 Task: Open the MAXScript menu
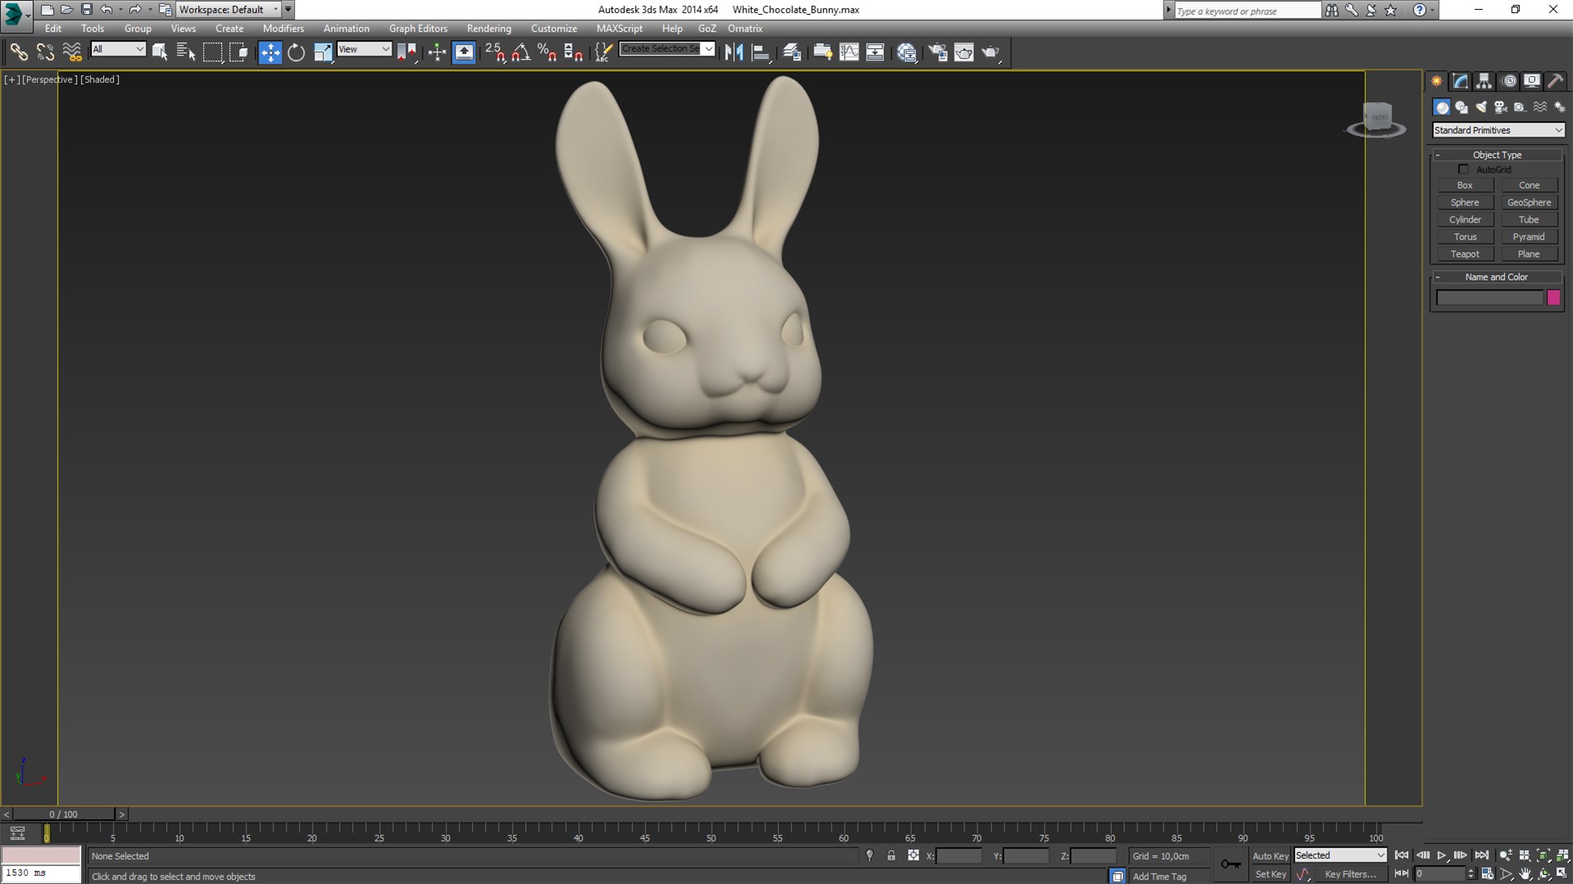[619, 29]
